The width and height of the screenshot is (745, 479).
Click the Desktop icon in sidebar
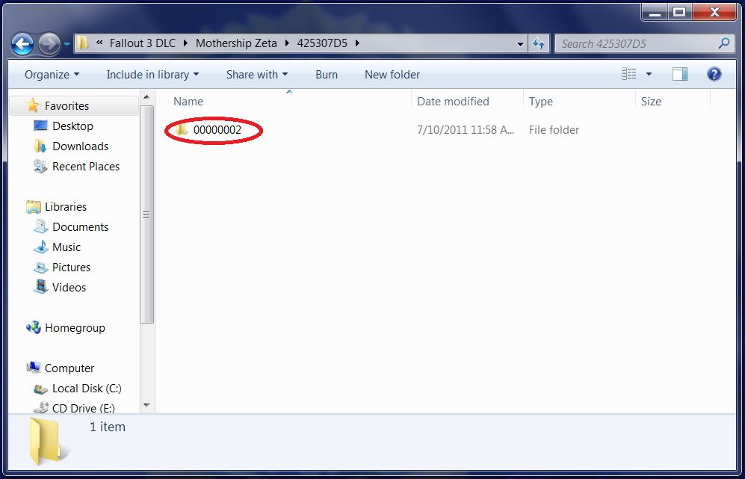pyautogui.click(x=40, y=126)
